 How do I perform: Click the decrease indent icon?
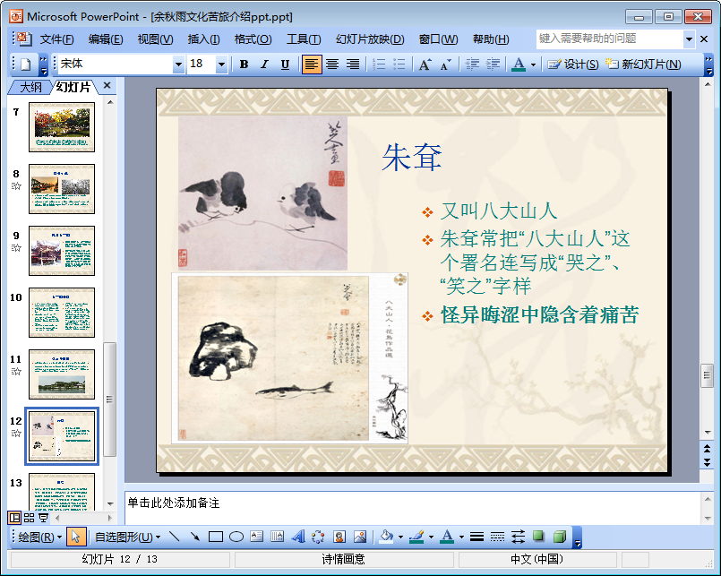tap(472, 64)
